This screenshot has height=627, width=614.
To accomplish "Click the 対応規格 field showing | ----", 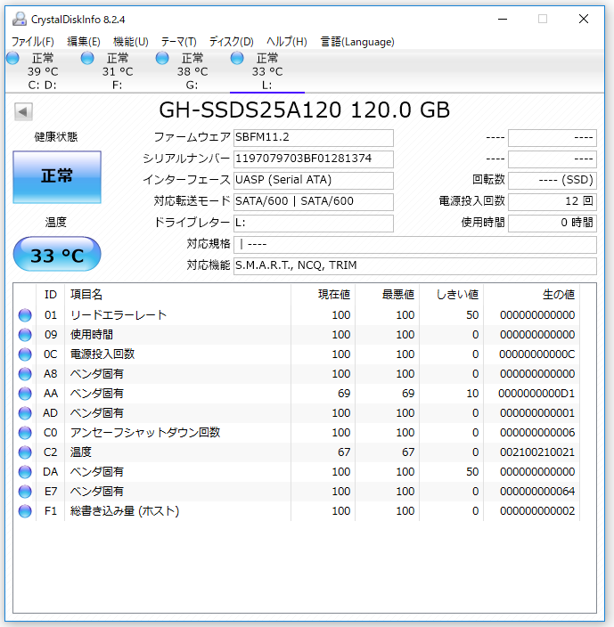I will click(x=414, y=244).
